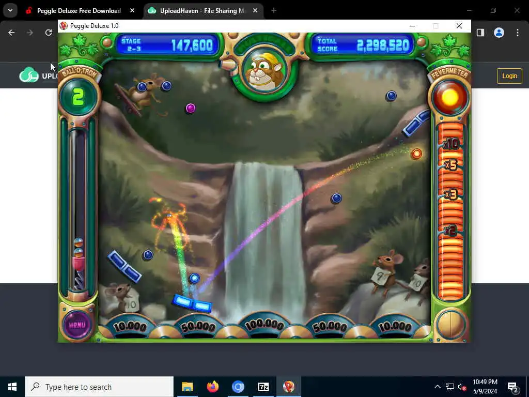
Task: Close the Peggle Deluxe window
Action: point(459,26)
